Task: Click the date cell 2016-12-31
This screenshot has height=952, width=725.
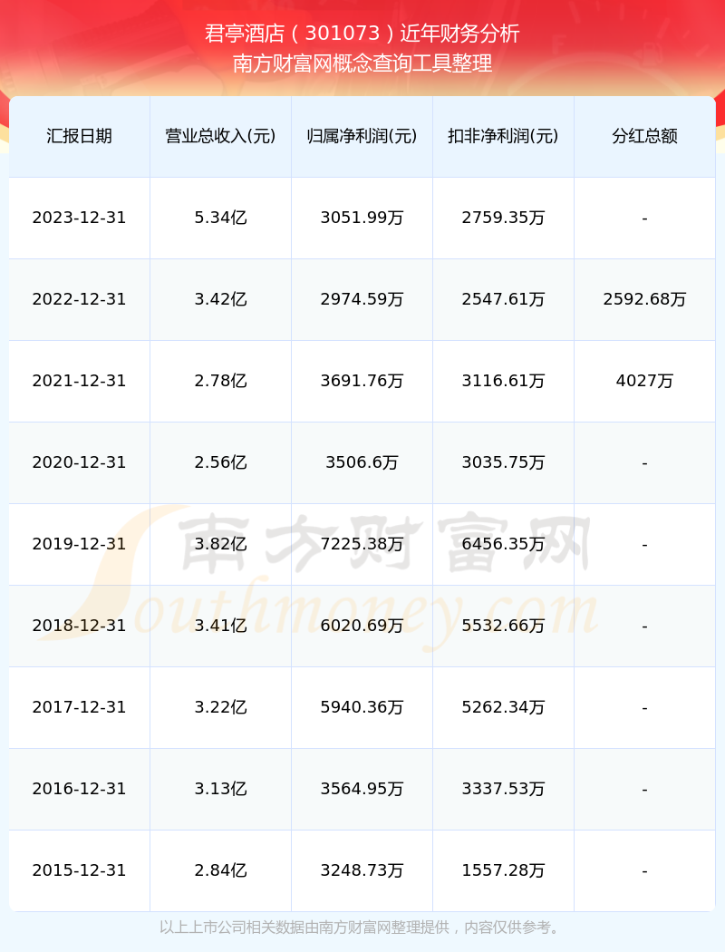Action: tap(80, 790)
